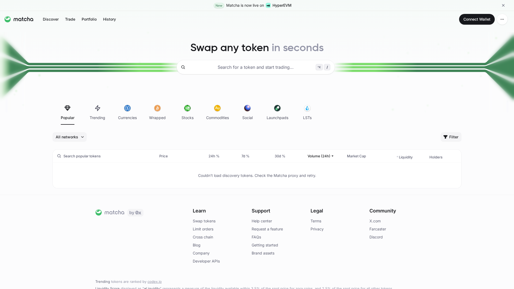Open the Discover nav item
This screenshot has width=514, height=289.
pyautogui.click(x=51, y=19)
